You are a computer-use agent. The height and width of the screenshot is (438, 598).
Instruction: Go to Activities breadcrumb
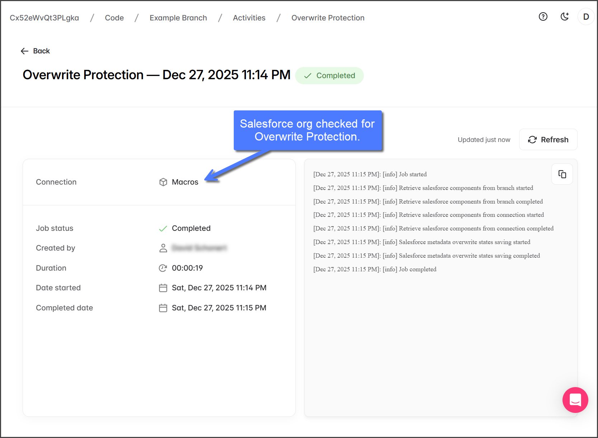(249, 18)
